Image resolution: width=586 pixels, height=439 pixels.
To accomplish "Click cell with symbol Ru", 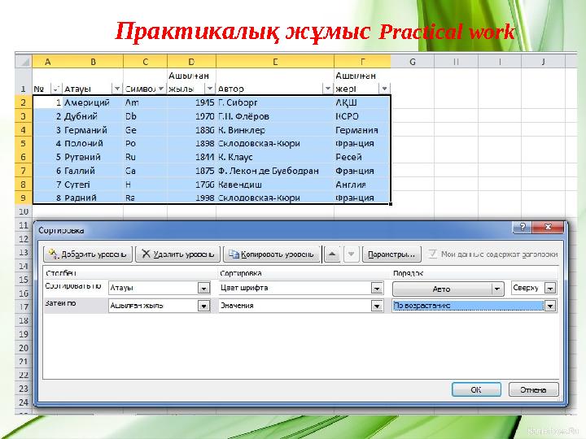I will [145, 157].
